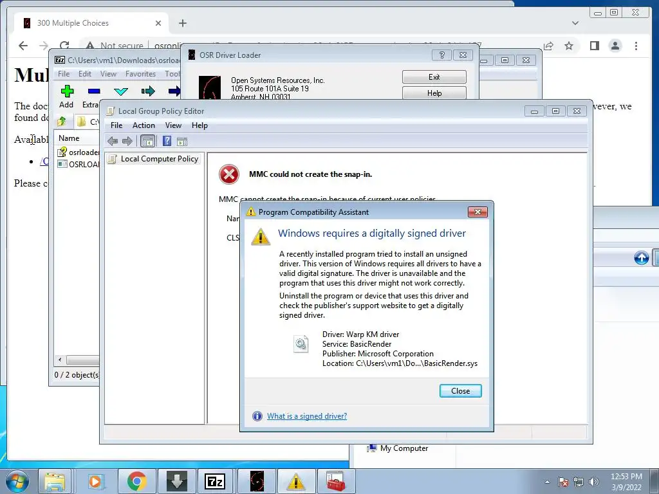Toggle Show/Hide Console Tree toolbar icon
Screen dimensions: 659x494
coord(147,141)
